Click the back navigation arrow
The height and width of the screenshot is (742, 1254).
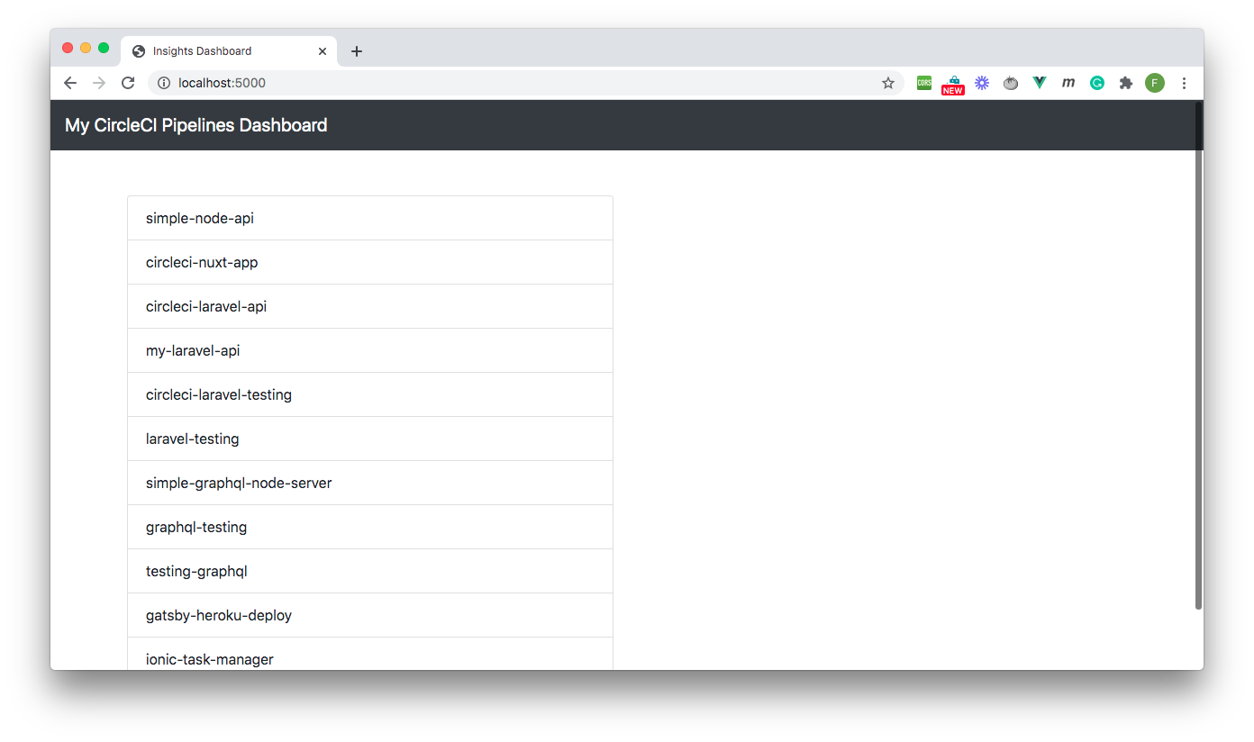pos(69,82)
